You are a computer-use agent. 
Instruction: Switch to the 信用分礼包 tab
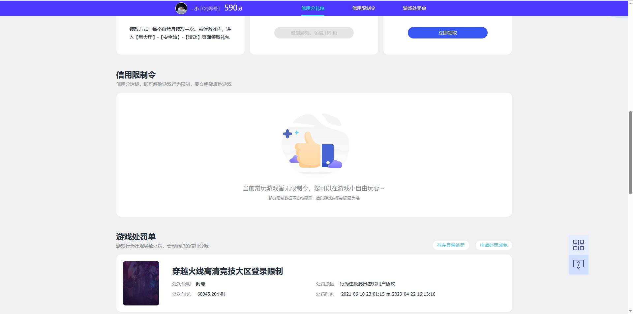pyautogui.click(x=313, y=8)
